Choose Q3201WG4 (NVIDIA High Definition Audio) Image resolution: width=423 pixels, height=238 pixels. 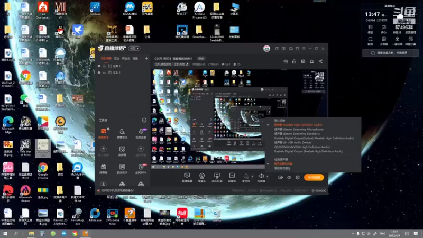click(x=302, y=147)
